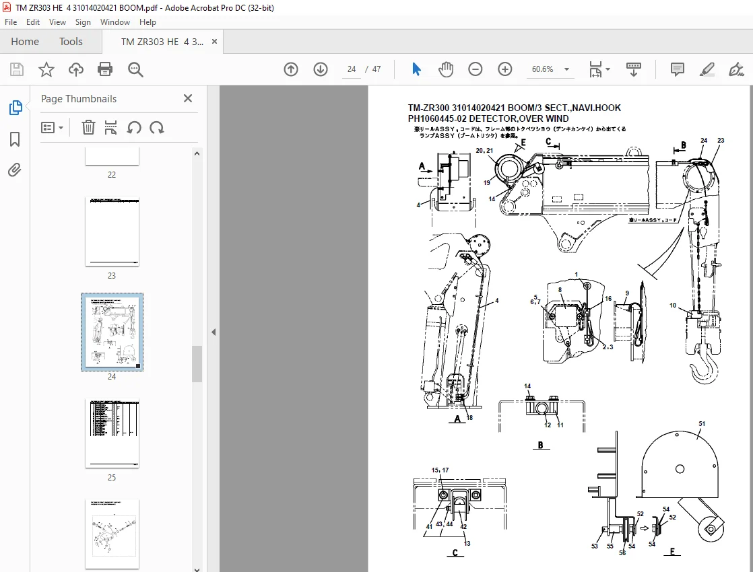
Task: Select the page 26 exploded-view thumbnail
Action: pos(112,534)
